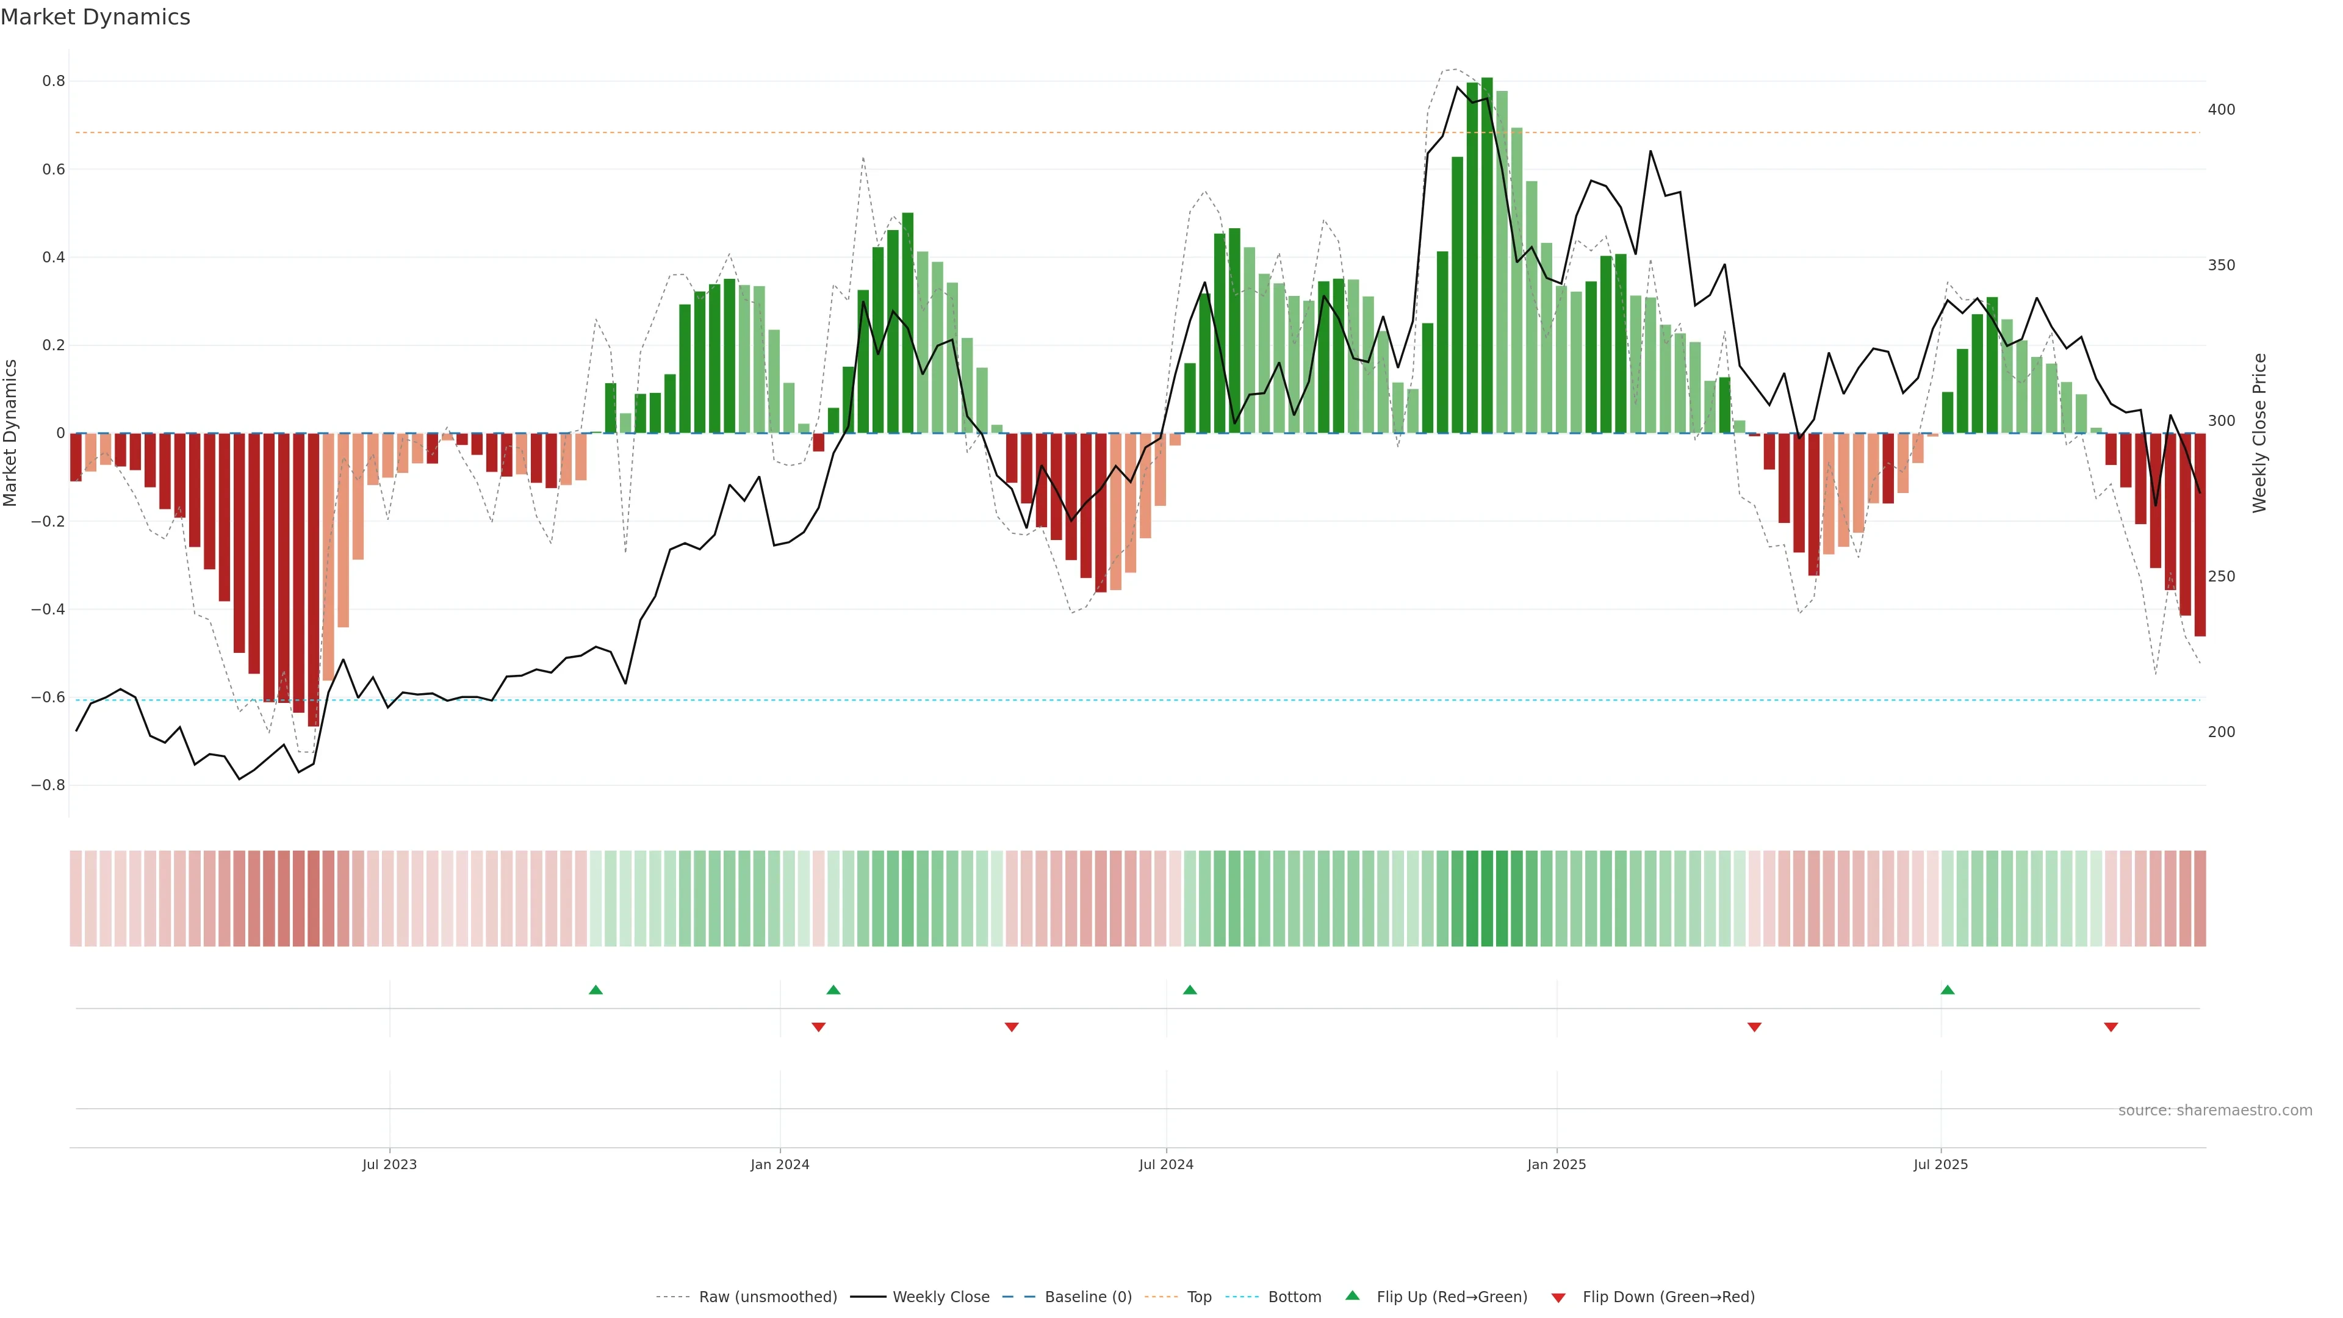The width and height of the screenshot is (2343, 1318).
Task: Toggle the Baseline (0) legend entry
Action: [1088, 1297]
